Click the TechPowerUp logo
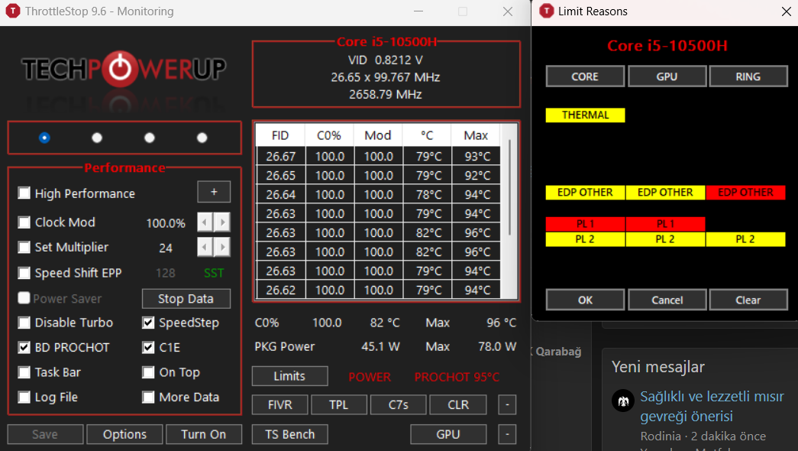Screen dimensions: 798x451 pos(124,69)
